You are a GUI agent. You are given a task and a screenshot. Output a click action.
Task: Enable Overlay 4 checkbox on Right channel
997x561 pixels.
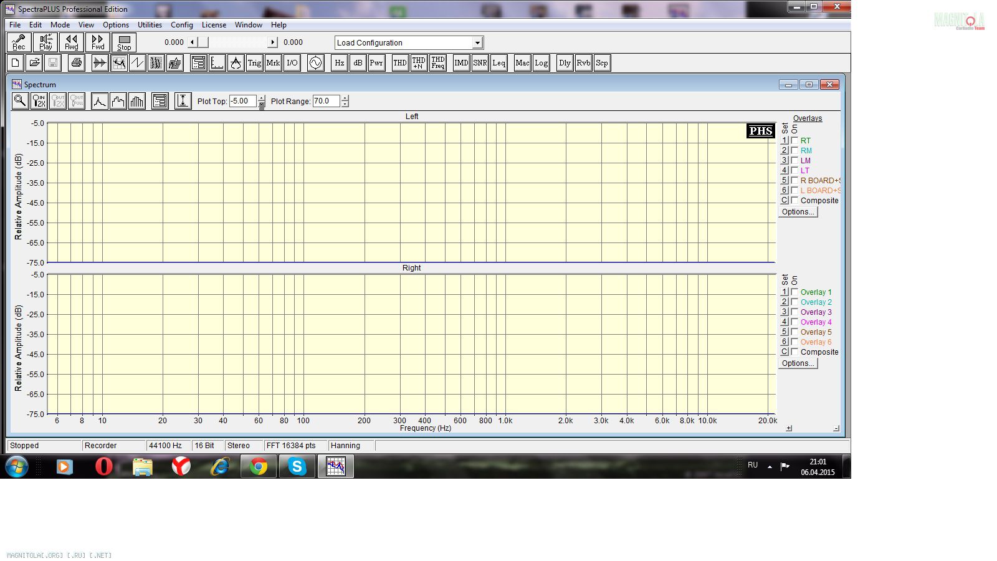click(x=794, y=322)
